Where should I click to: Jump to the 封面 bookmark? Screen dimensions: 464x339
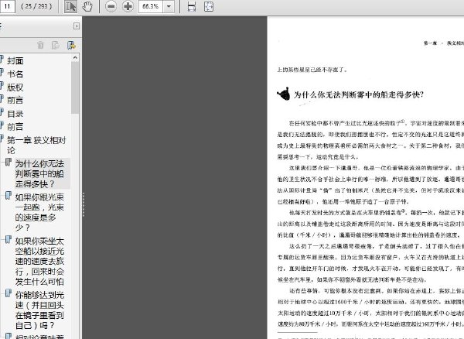15,60
